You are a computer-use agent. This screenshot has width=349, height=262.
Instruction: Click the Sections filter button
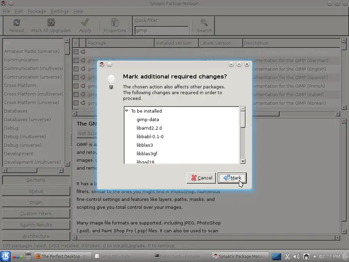[36, 180]
